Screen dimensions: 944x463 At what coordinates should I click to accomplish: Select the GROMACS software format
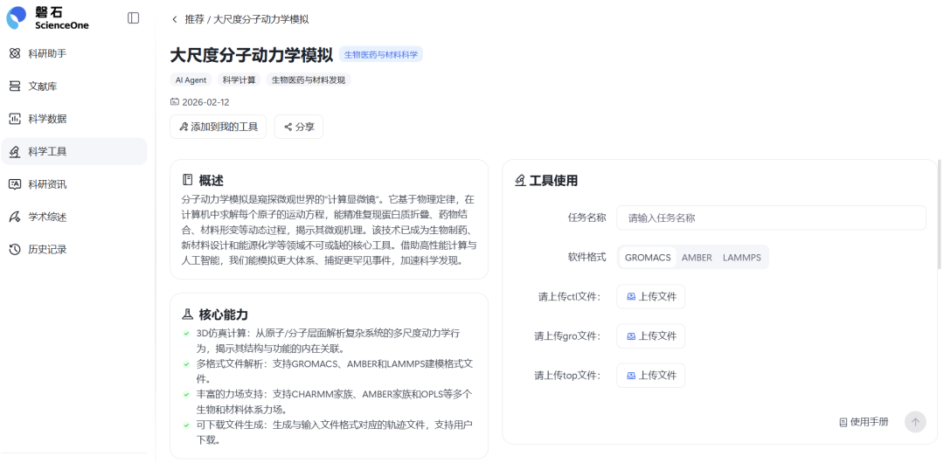click(x=648, y=258)
